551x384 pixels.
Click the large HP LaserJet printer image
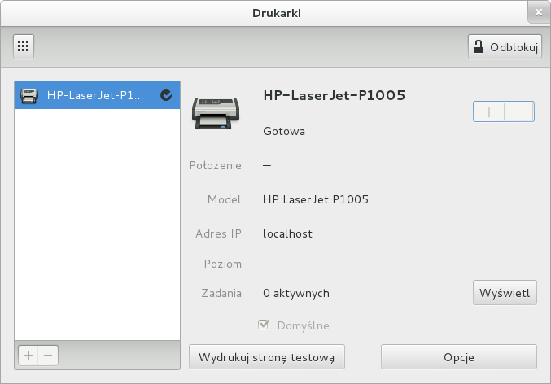[x=216, y=112]
